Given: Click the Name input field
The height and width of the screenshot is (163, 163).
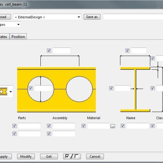Looking at the screenshot, I should [x=138, y=126].
